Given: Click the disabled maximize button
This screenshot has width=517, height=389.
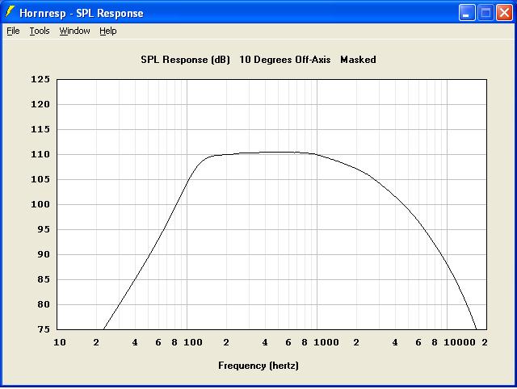Looking at the screenshot, I should tap(485, 13).
